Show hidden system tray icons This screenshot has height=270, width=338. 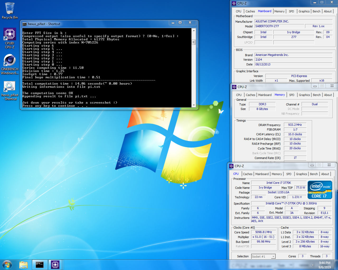click(313, 265)
